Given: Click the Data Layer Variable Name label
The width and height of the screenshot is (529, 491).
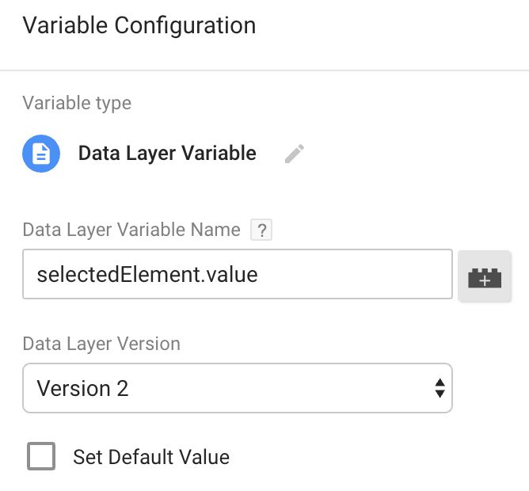Looking at the screenshot, I should [x=131, y=230].
